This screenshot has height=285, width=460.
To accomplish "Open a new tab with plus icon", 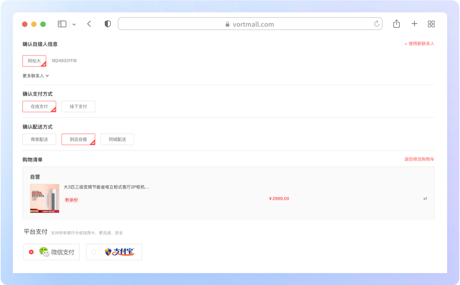I will 414,24.
